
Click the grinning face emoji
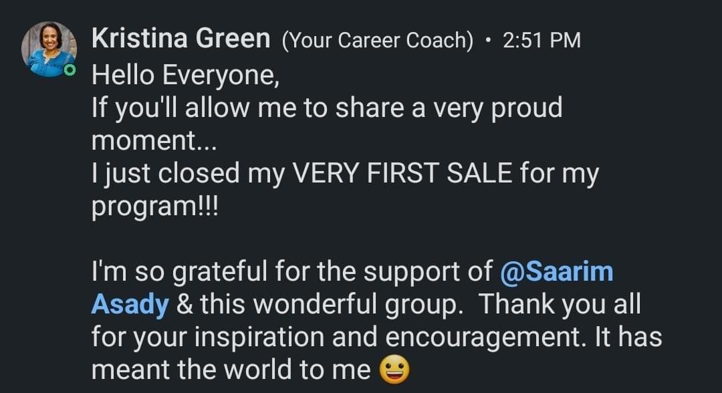[x=394, y=369]
